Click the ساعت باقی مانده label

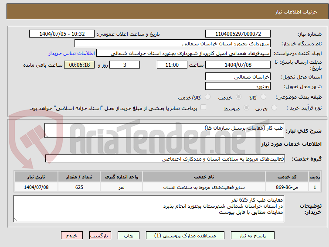(43, 65)
